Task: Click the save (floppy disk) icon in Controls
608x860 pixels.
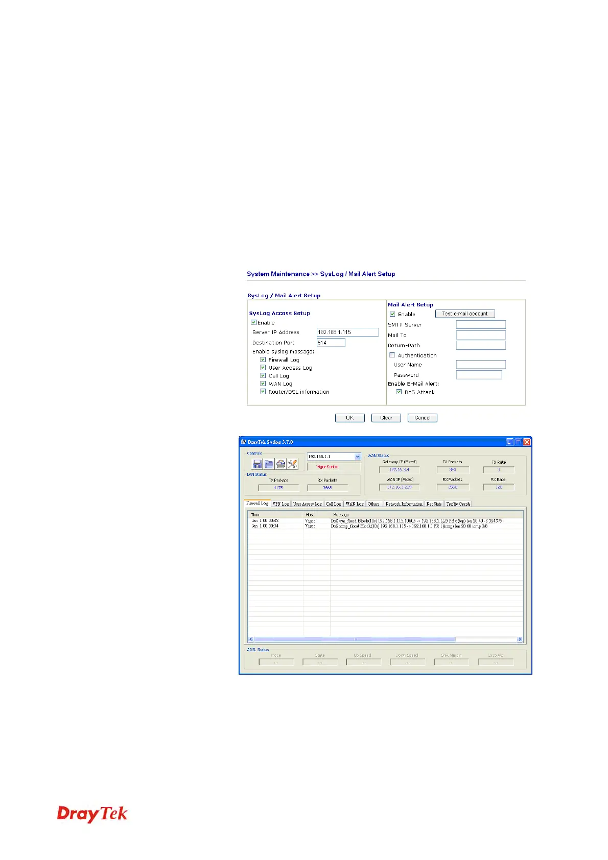Action: coord(257,464)
